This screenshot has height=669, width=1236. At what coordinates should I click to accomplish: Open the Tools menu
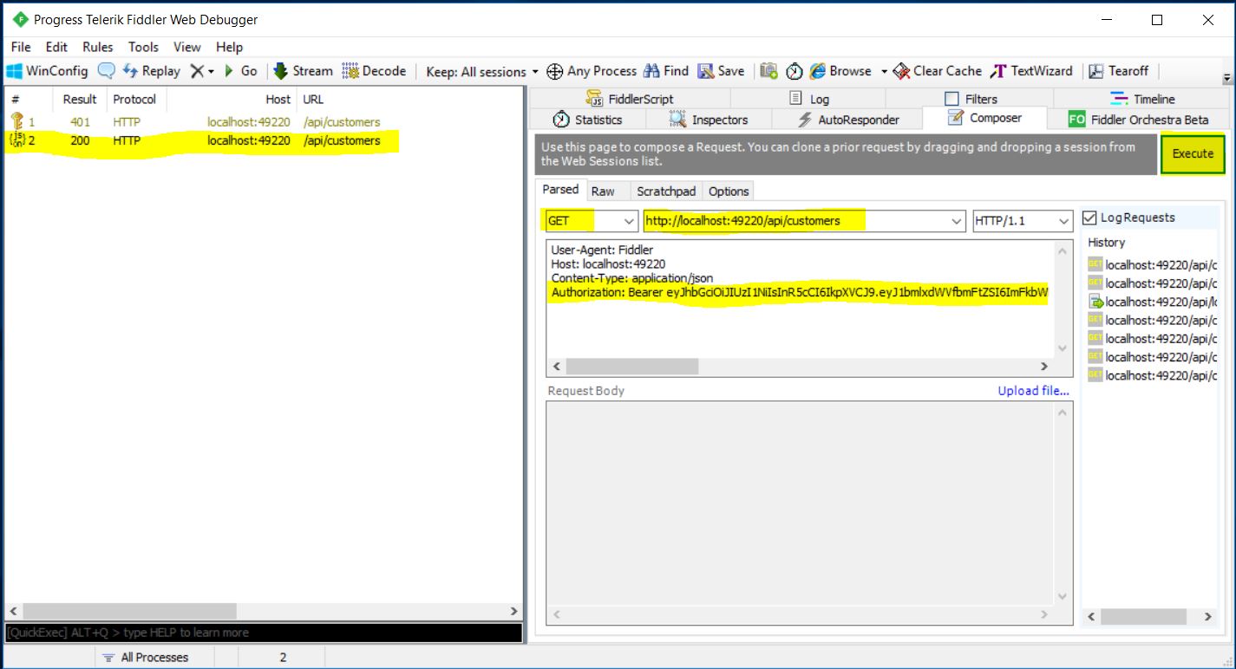click(x=143, y=47)
